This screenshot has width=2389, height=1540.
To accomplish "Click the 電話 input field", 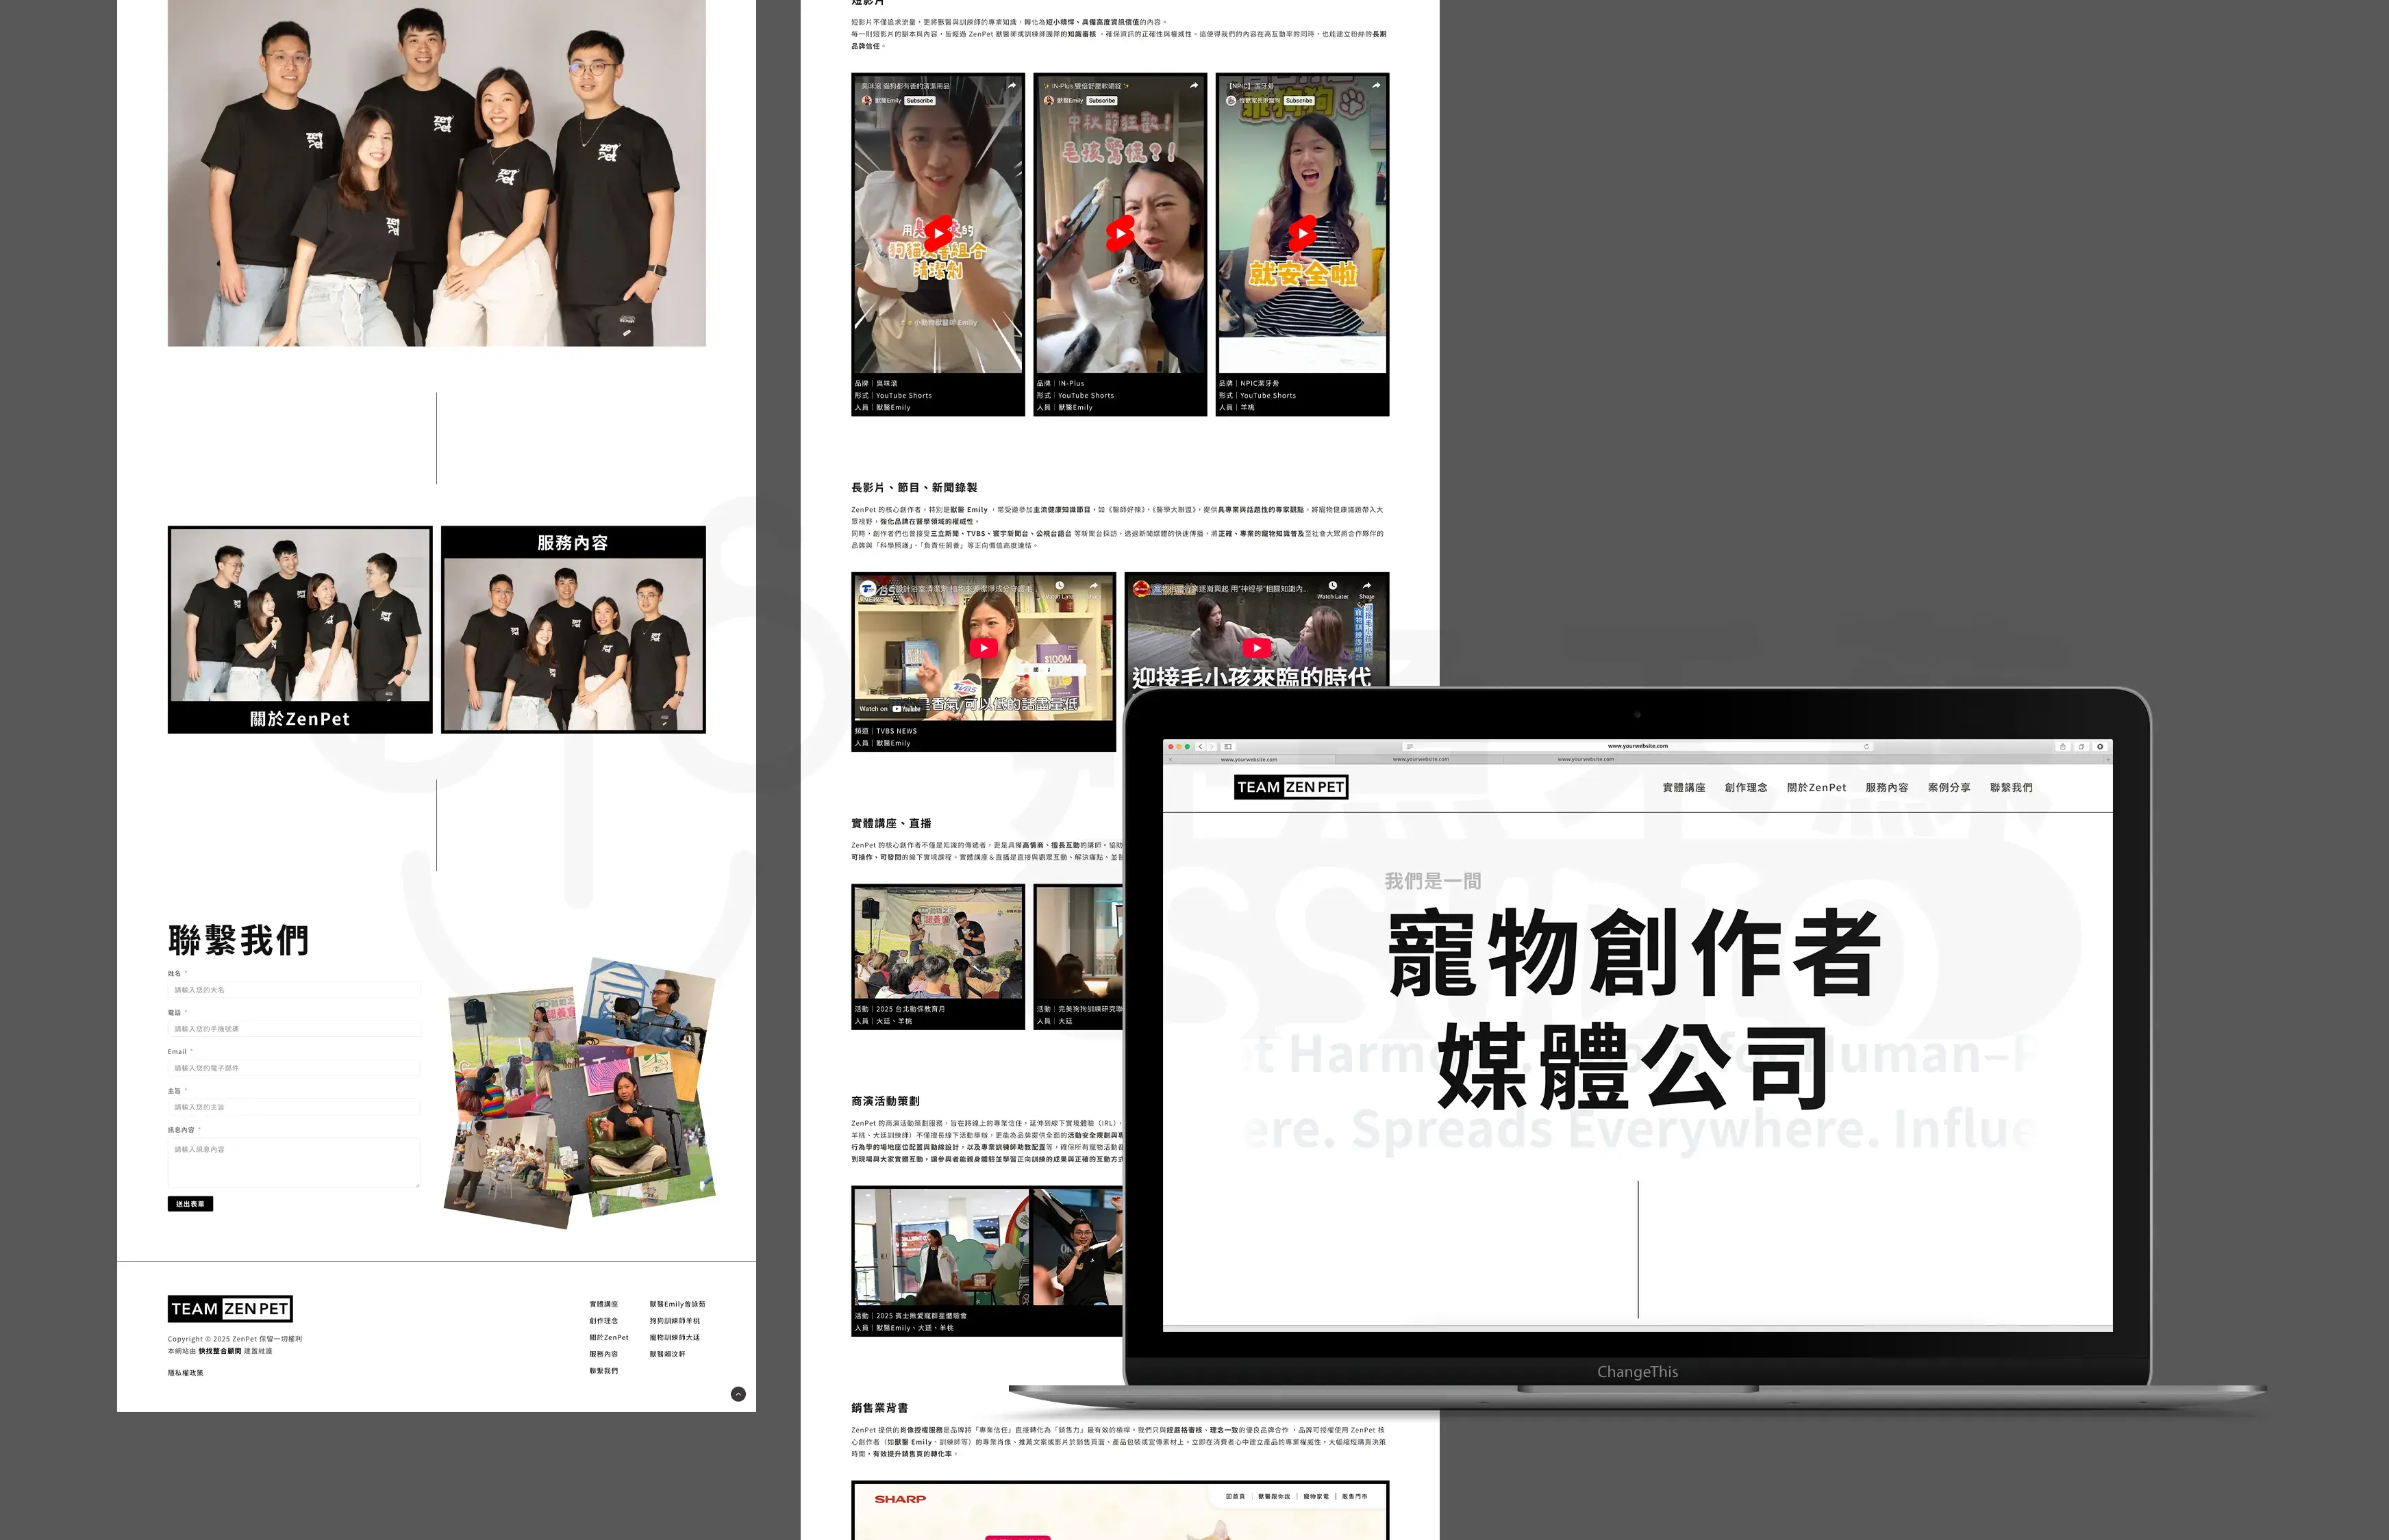I will coord(294,1029).
